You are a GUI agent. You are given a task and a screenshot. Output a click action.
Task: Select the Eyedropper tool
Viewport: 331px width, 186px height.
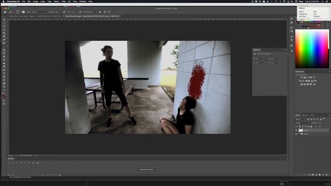[x=4, y=40]
